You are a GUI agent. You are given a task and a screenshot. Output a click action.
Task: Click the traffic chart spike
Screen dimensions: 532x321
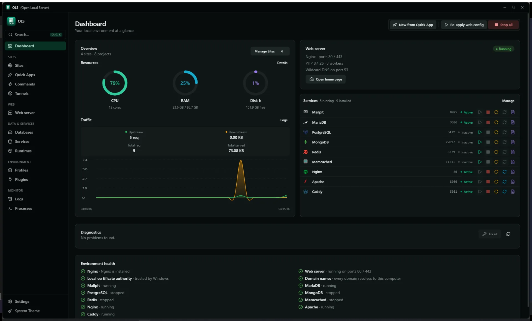point(241,179)
